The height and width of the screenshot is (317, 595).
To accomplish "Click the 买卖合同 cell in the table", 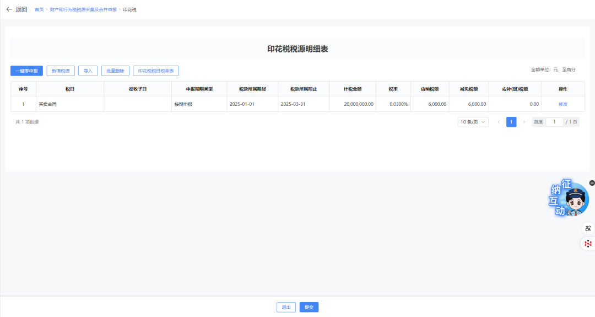I will [70, 104].
